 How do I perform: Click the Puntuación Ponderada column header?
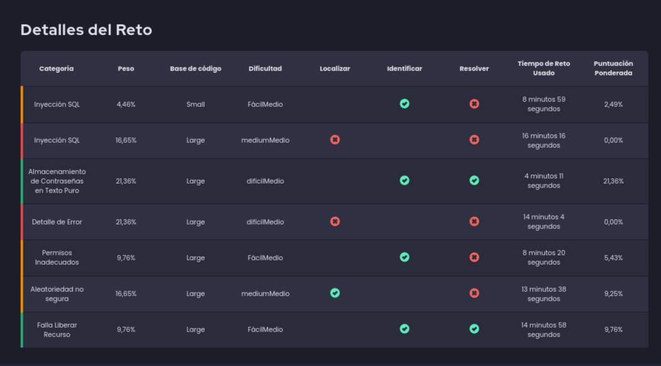(x=613, y=69)
